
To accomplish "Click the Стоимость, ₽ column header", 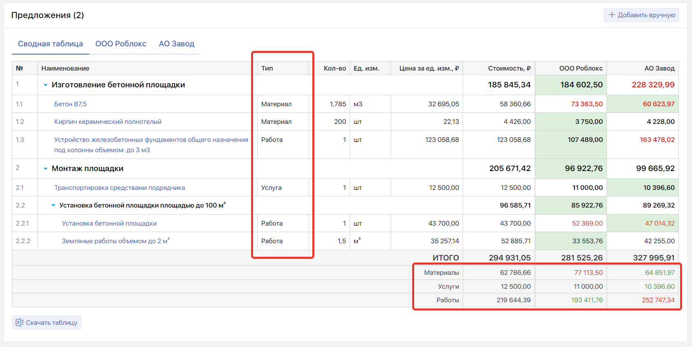I will coord(509,68).
